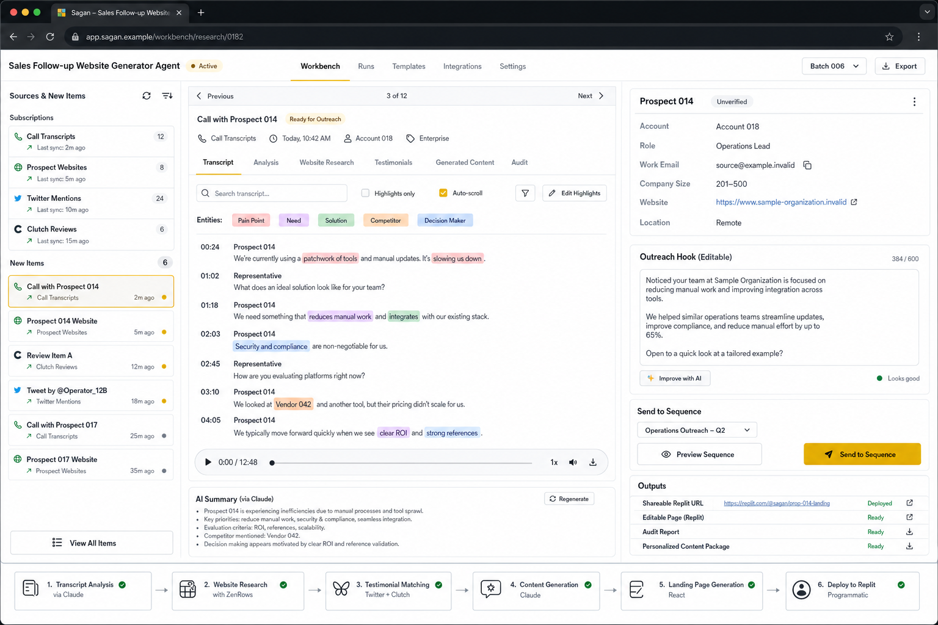Disable the Auto-scroll checkbox
The width and height of the screenshot is (938, 625).
(x=443, y=193)
